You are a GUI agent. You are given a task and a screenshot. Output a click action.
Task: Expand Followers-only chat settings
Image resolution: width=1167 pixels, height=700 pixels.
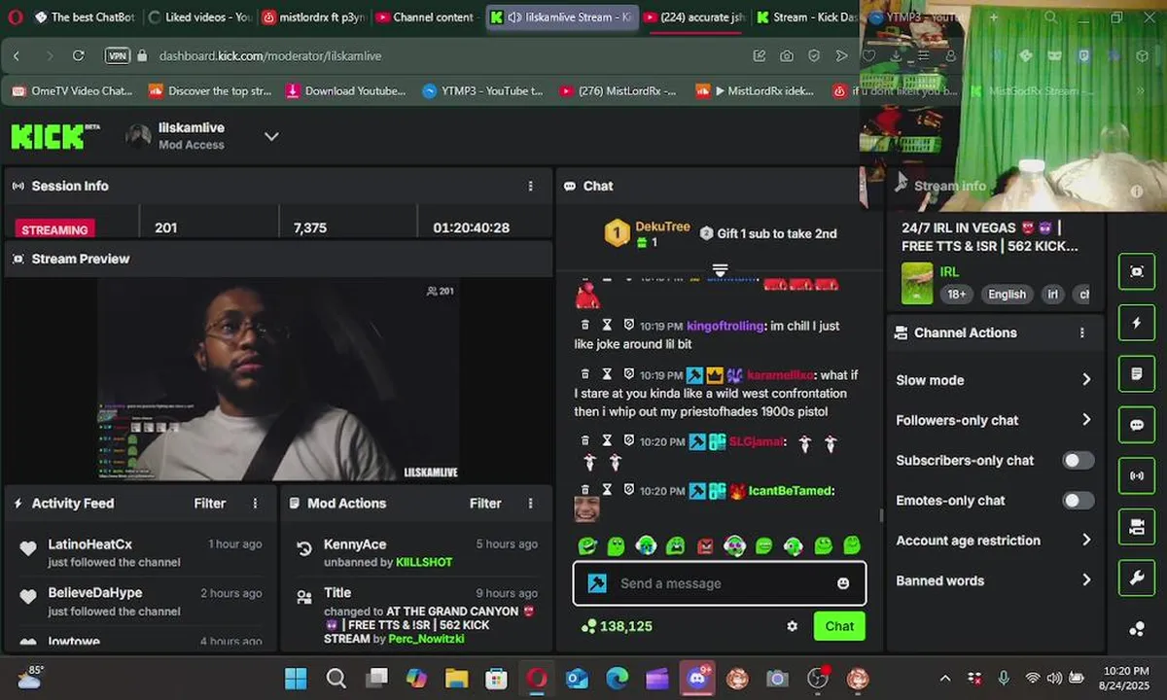pyautogui.click(x=995, y=420)
